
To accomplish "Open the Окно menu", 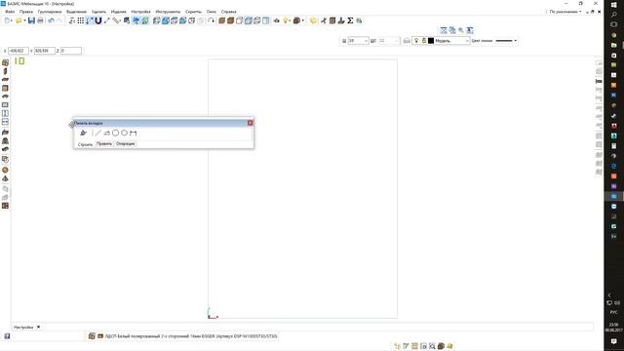I will [x=212, y=12].
